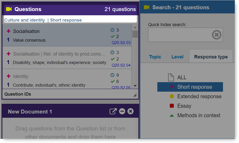Pop out New Document 1 window

tap(113, 111)
